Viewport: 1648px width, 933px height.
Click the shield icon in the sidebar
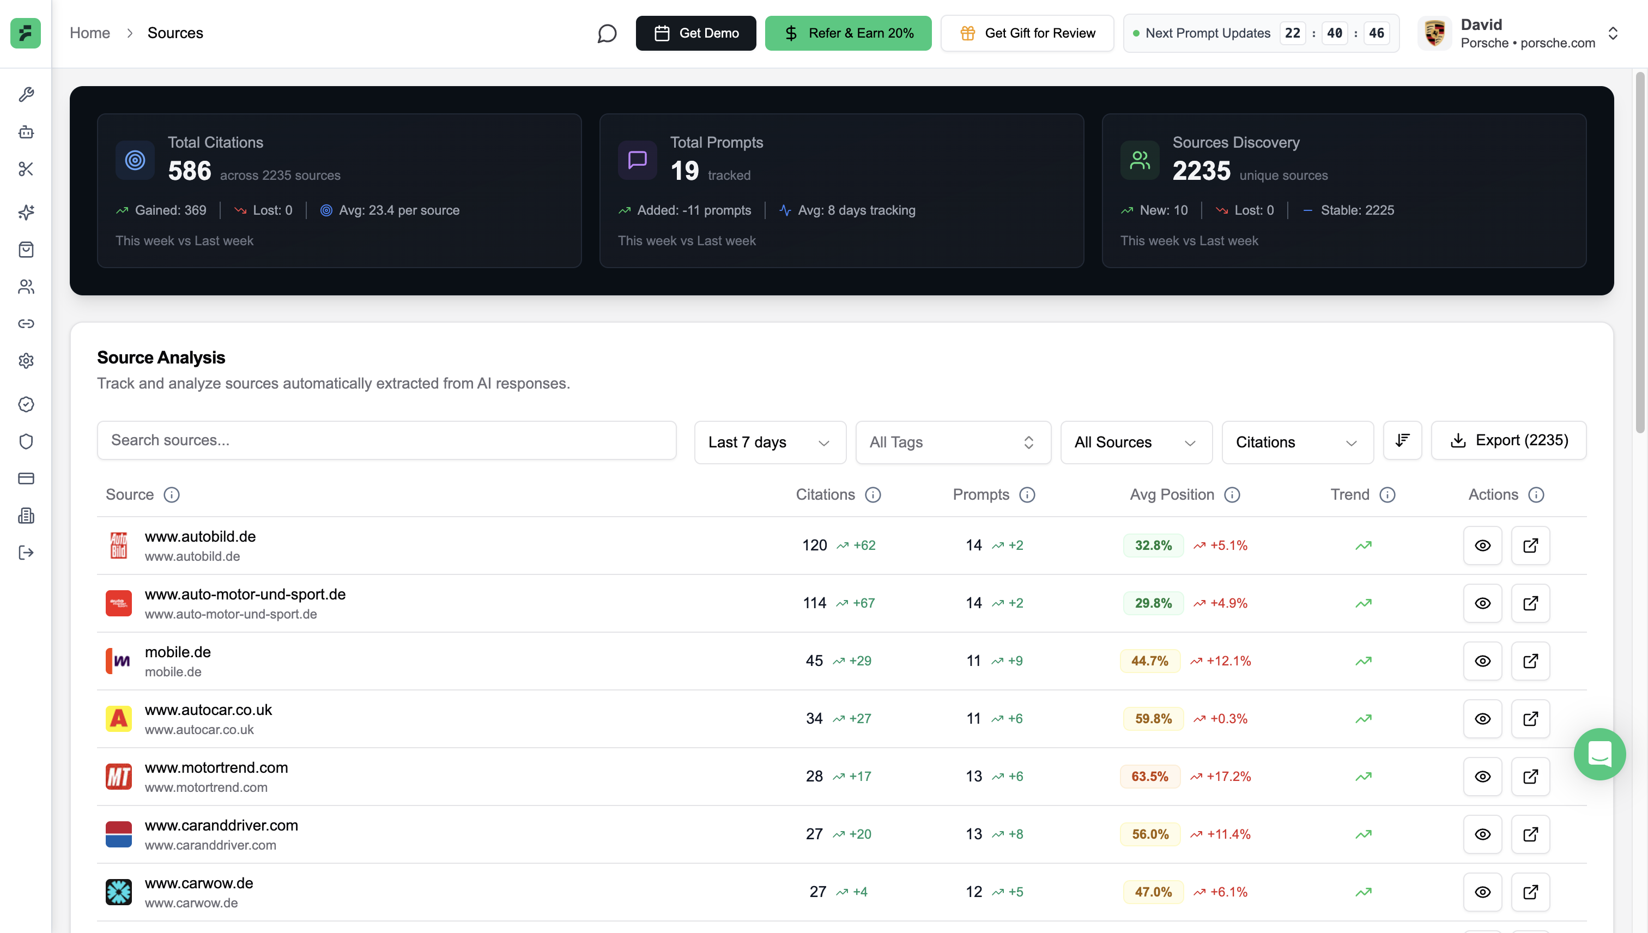26,441
